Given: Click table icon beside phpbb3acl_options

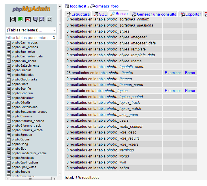Looking at the screenshot, I should pos(9,47).
